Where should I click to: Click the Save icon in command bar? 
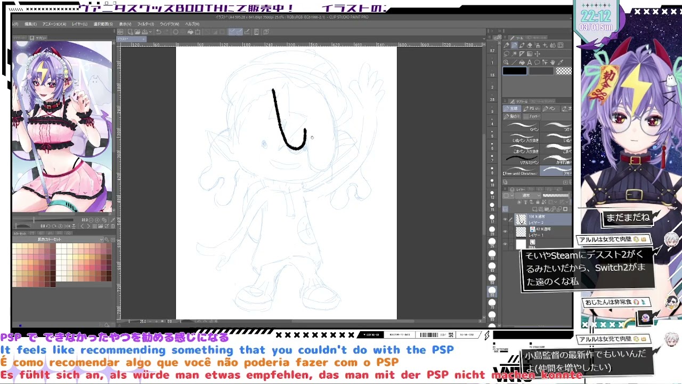(144, 32)
